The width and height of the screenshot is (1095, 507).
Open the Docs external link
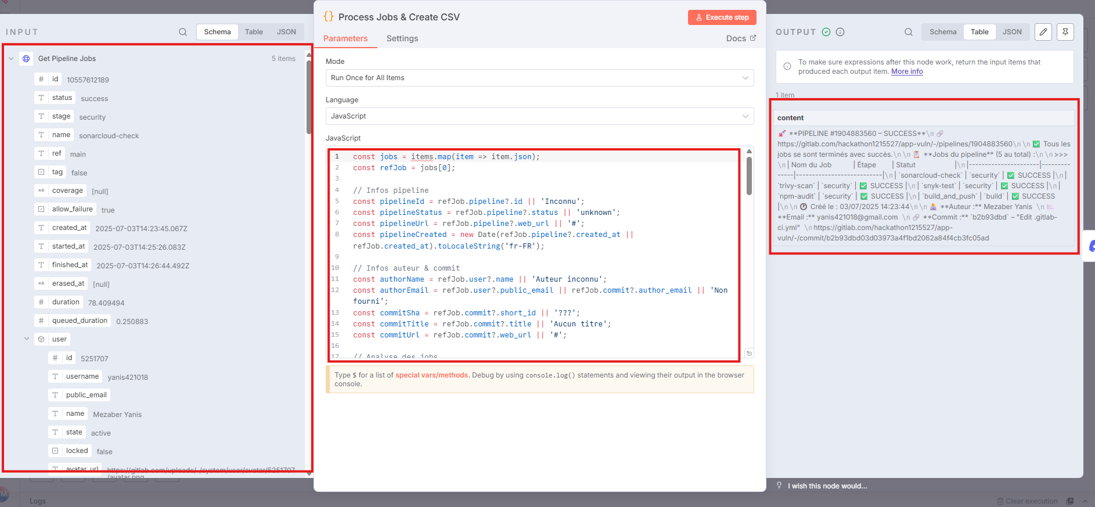click(x=741, y=38)
